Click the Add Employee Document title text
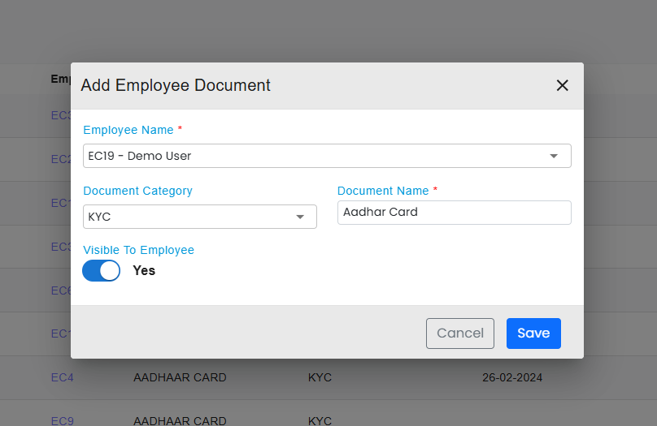 coord(176,85)
